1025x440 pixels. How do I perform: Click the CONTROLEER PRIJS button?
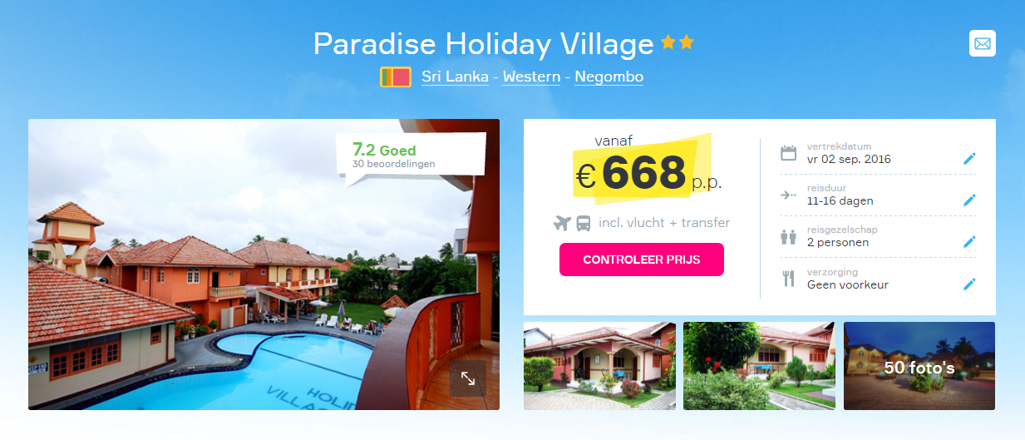[x=642, y=260]
